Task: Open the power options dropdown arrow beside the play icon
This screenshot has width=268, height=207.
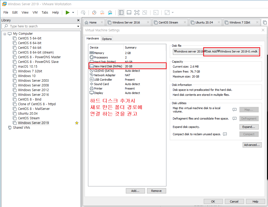Action: click(73, 13)
